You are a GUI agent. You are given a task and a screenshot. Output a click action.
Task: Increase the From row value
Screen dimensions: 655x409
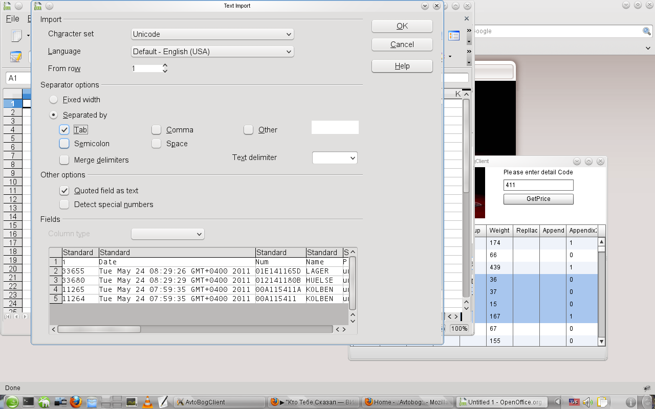165,65
